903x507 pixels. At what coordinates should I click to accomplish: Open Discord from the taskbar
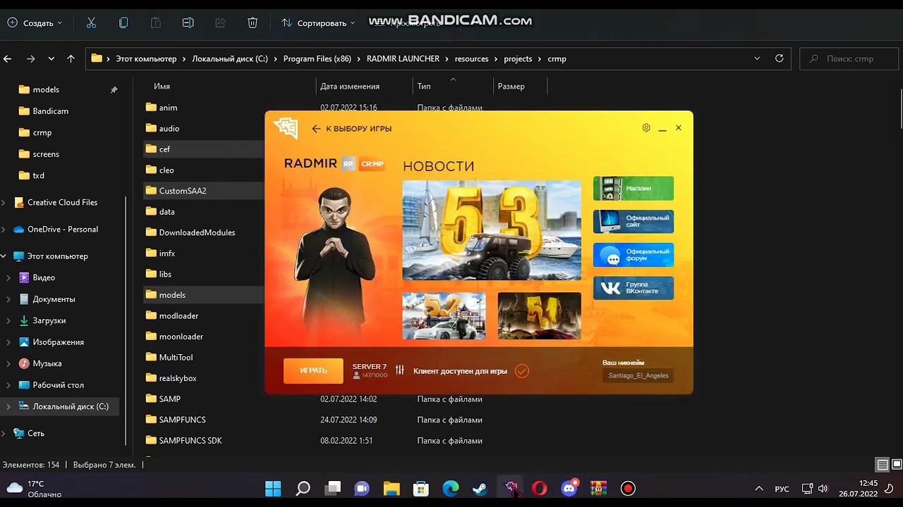[x=569, y=488]
